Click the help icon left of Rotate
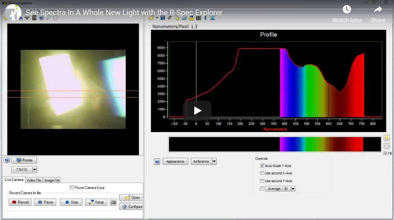Viewport: 394px width, 220px height. (7, 160)
